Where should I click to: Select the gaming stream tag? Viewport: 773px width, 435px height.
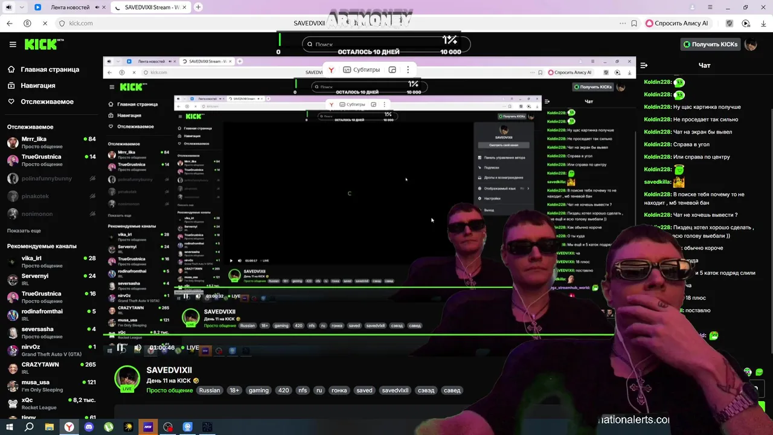click(x=258, y=390)
